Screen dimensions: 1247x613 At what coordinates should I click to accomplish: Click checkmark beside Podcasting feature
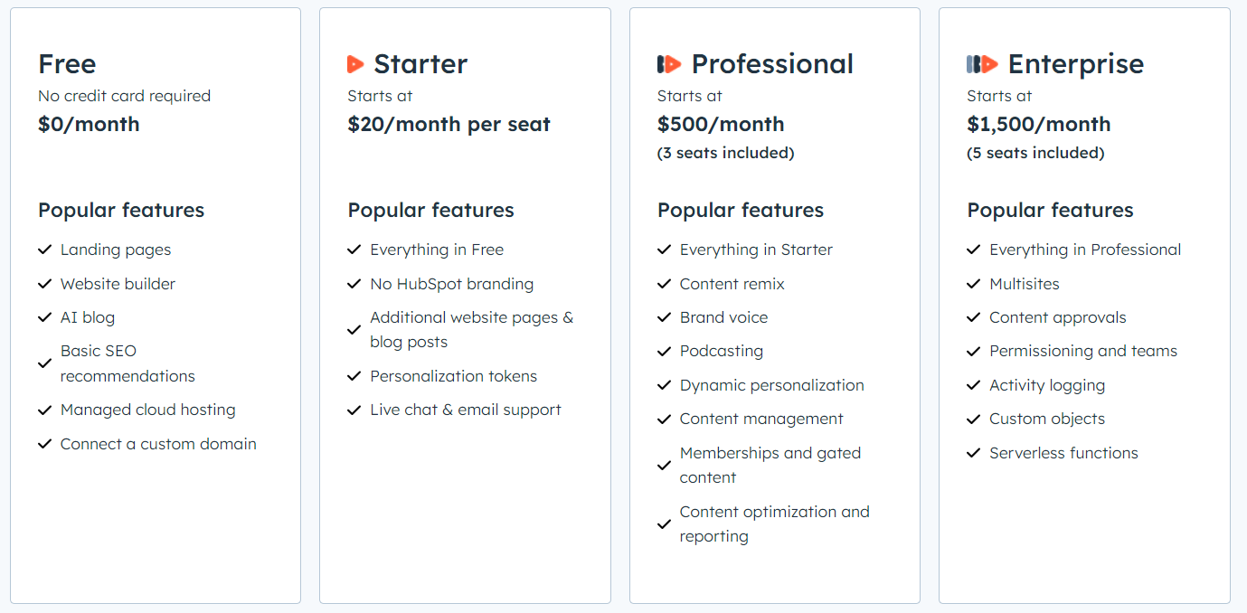[x=665, y=352]
